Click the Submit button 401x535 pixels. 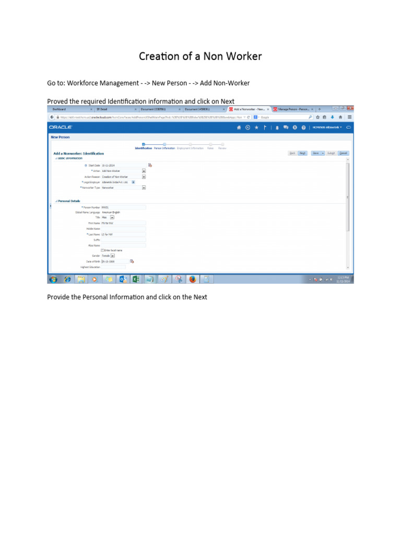tap(331, 153)
